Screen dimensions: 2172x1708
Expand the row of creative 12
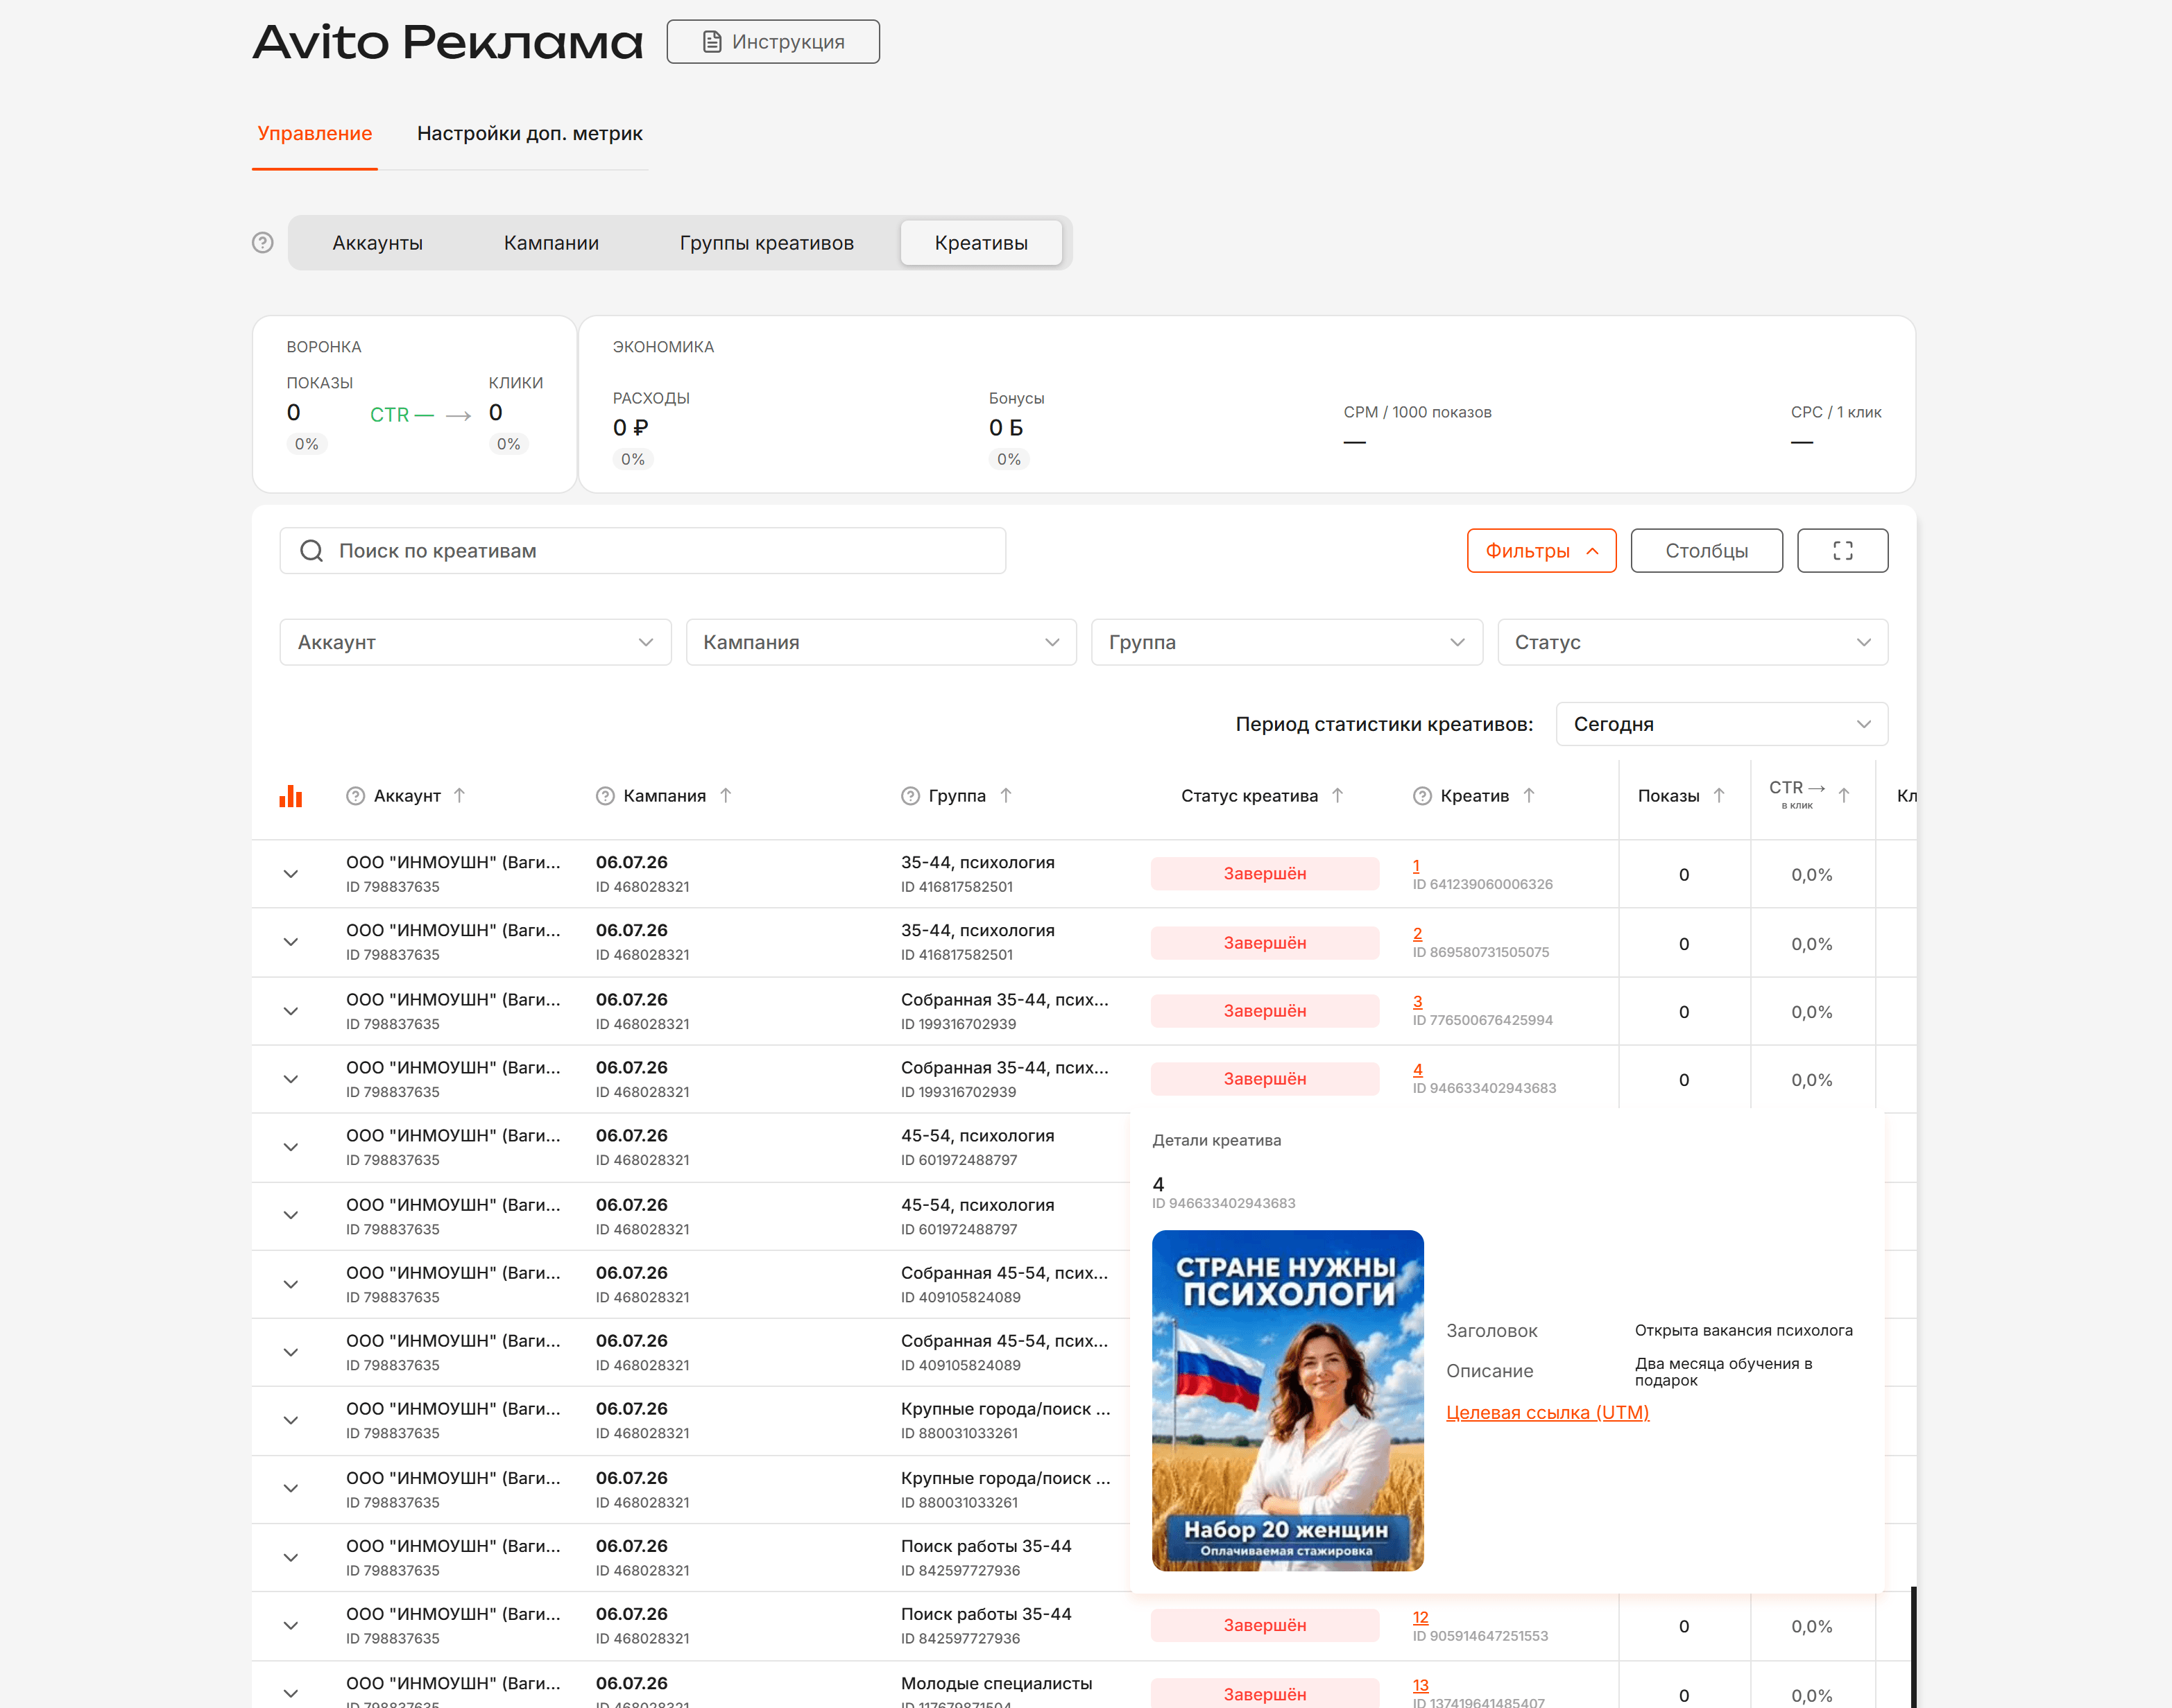(x=290, y=1626)
